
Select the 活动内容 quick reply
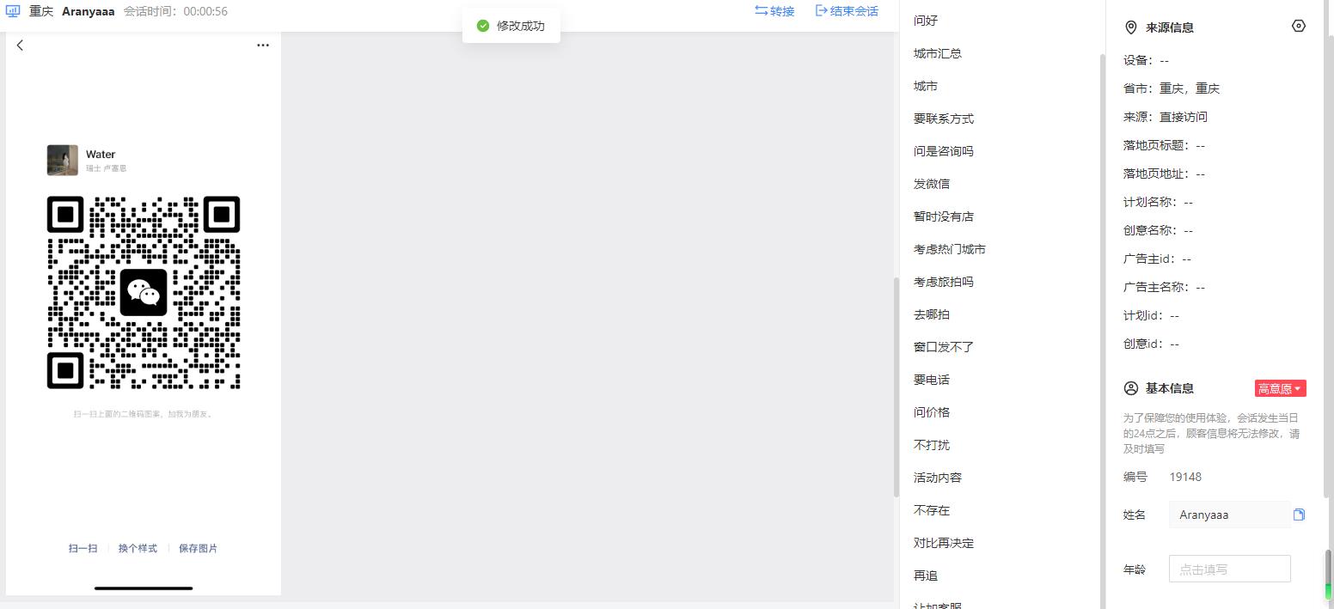pos(938,478)
